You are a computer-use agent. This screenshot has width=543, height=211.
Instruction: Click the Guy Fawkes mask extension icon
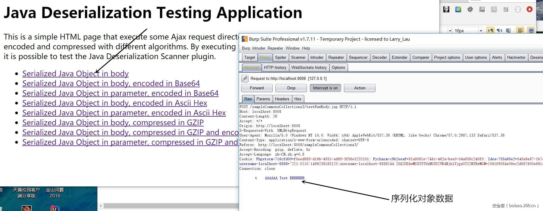[x=446, y=9]
